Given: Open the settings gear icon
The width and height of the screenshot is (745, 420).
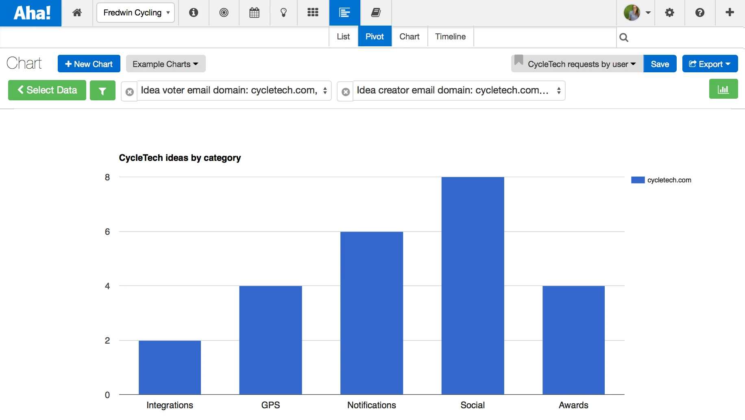Looking at the screenshot, I should point(669,13).
